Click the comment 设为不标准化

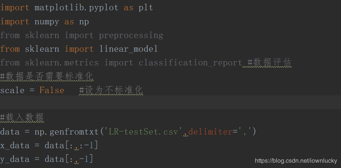[111, 90]
